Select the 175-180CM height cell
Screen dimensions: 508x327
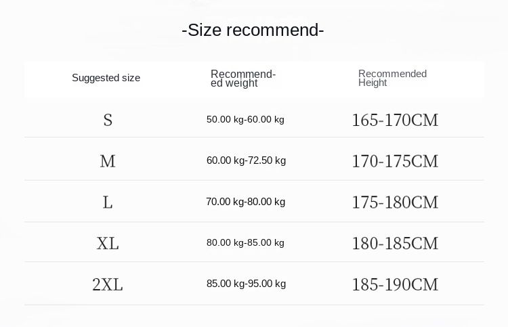coord(395,202)
